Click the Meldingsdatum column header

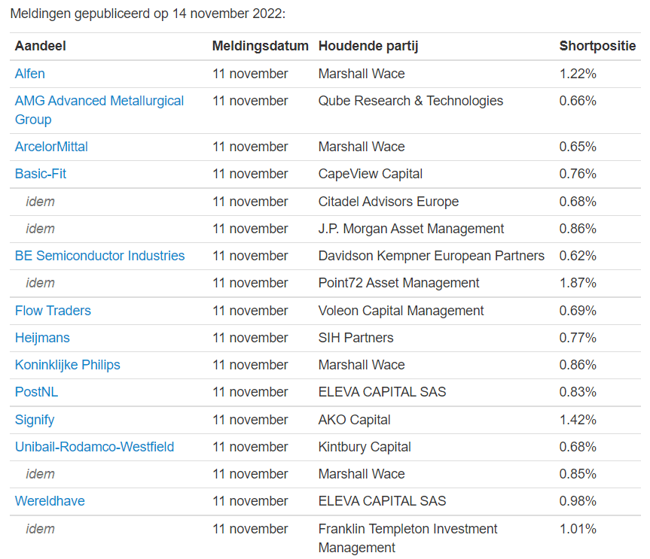[x=261, y=46]
